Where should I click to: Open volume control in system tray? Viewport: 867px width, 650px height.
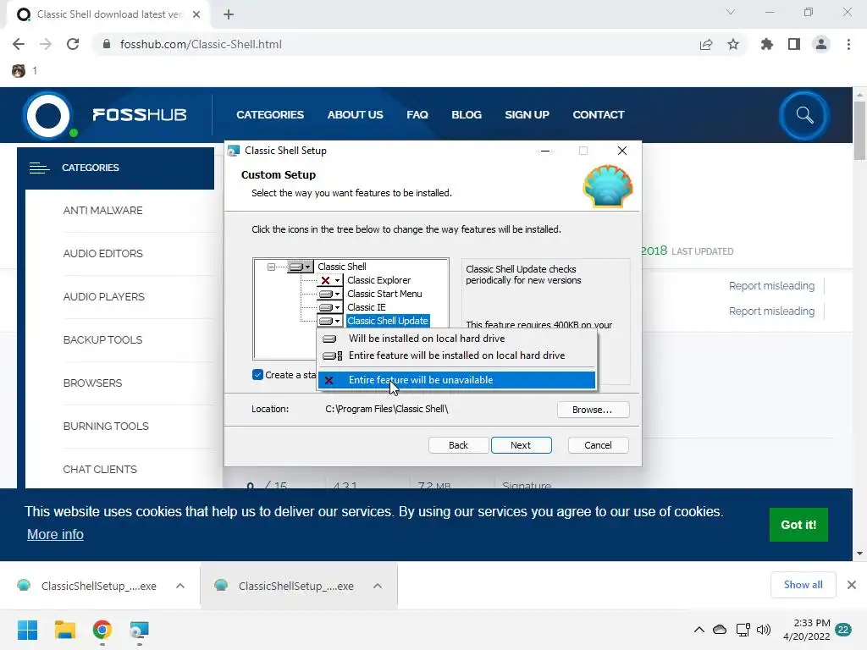(764, 630)
